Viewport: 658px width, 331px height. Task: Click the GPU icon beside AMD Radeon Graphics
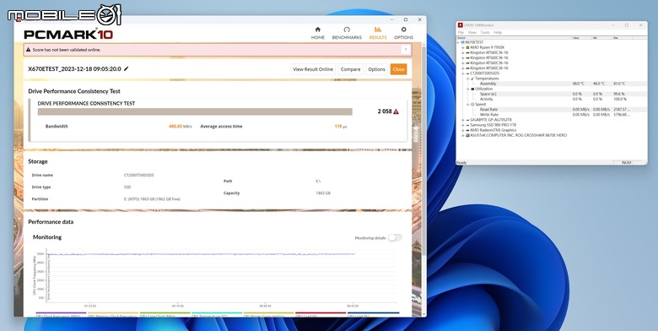[x=467, y=130]
